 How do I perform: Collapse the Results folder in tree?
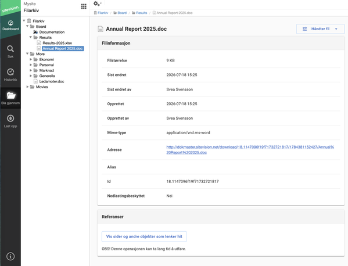click(x=31, y=37)
